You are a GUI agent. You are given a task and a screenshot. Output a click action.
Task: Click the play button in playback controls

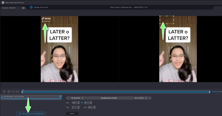tap(4, 91)
